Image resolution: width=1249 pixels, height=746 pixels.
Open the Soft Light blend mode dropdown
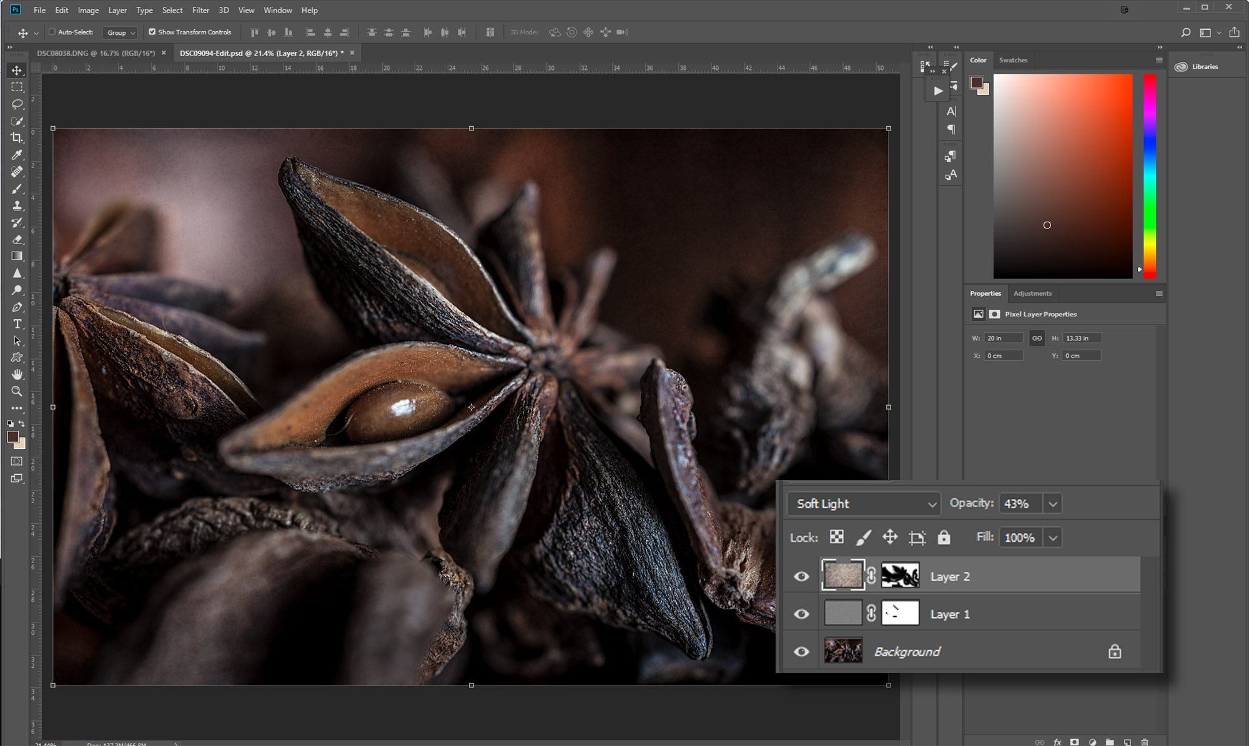coord(864,504)
